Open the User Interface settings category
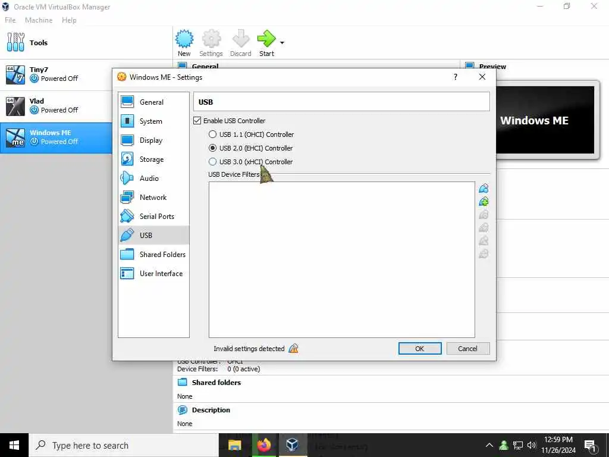The height and width of the screenshot is (457, 609). pos(153,273)
